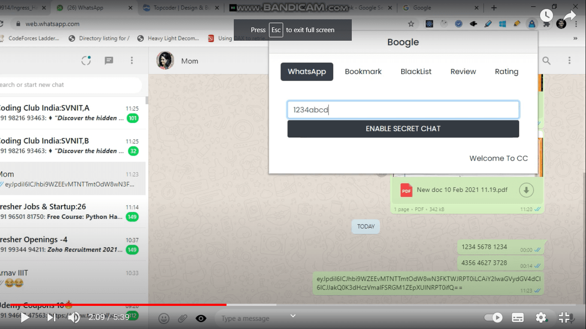The width and height of the screenshot is (586, 329).
Task: Show hidden bookmarks with double chevron
Action: coord(575,38)
